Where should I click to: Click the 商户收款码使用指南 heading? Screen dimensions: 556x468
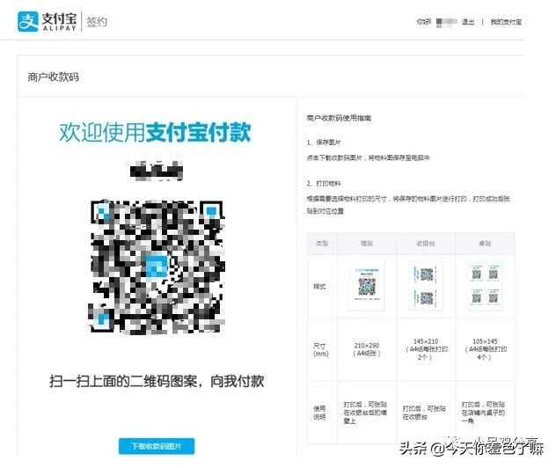(339, 118)
